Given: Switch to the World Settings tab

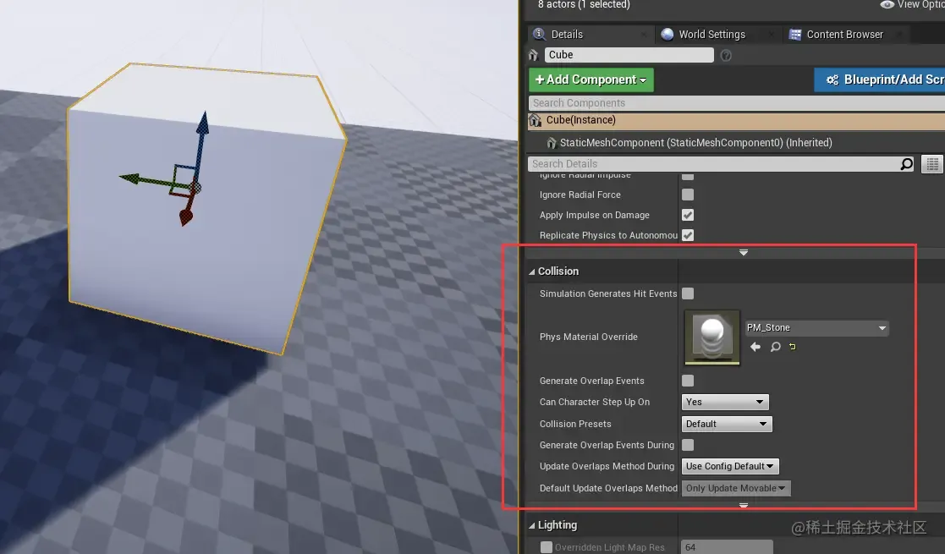Looking at the screenshot, I should pos(711,35).
